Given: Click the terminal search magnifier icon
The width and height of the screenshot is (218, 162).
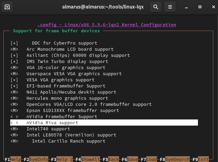Looking at the screenshot, I should [156, 7].
